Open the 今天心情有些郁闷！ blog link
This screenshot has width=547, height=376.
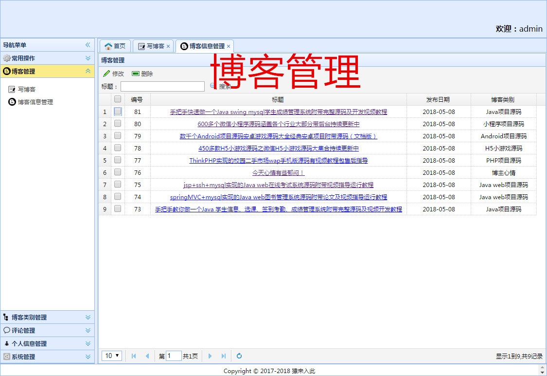pyautogui.click(x=278, y=172)
